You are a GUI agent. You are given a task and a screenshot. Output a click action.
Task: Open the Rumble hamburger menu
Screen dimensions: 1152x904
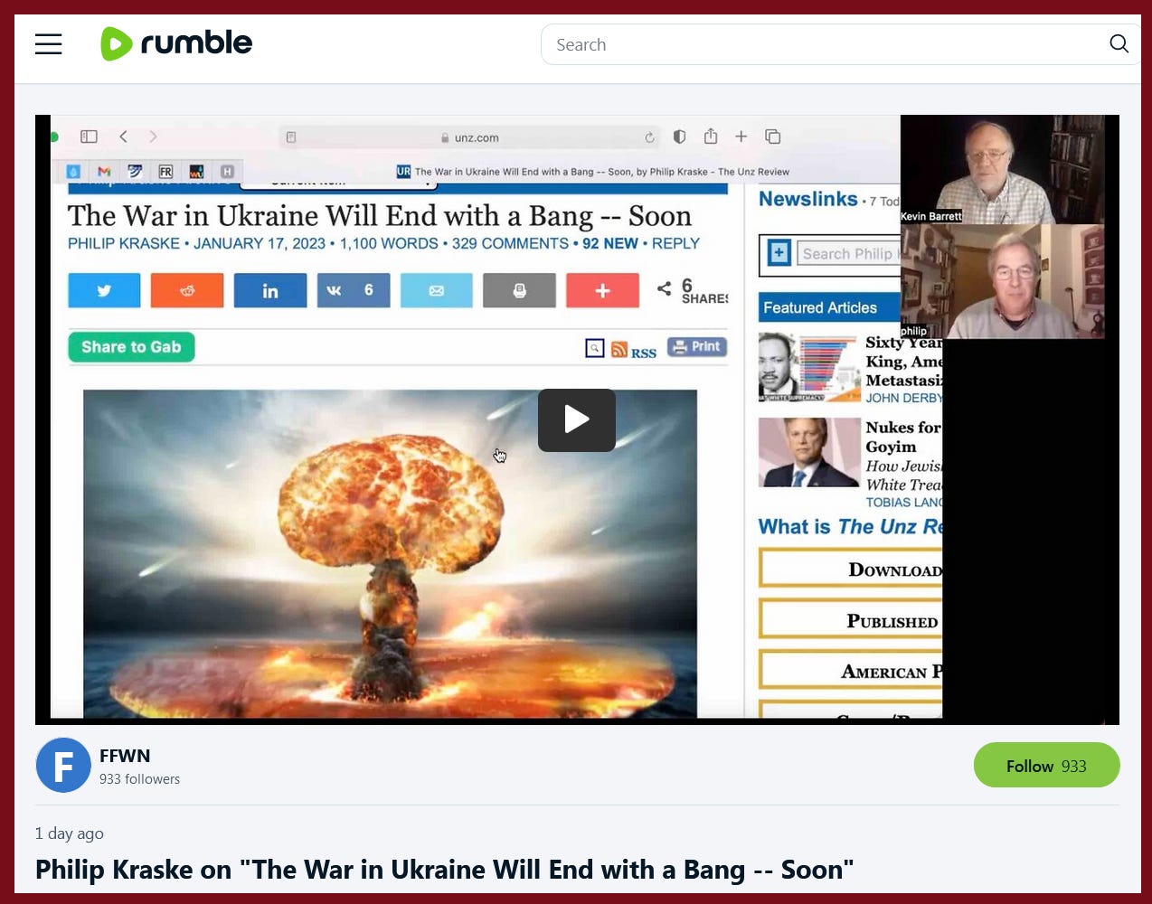point(49,44)
